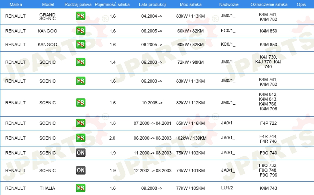Select the 77kW / 105KM power cell
Viewport: 314px width, 195px height.
pyautogui.click(x=190, y=188)
